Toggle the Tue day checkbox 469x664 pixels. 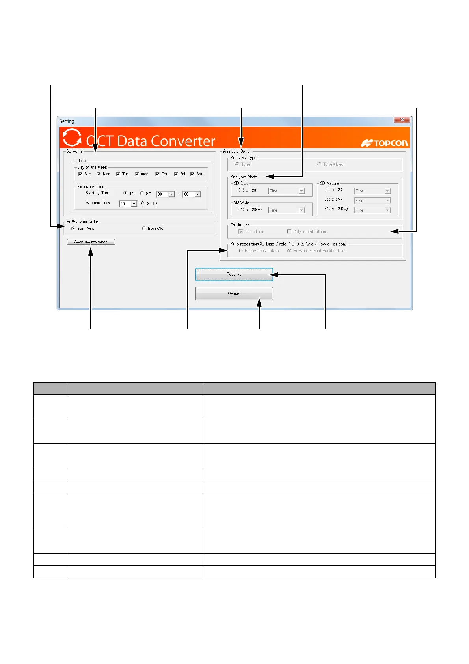pyautogui.click(x=118, y=174)
